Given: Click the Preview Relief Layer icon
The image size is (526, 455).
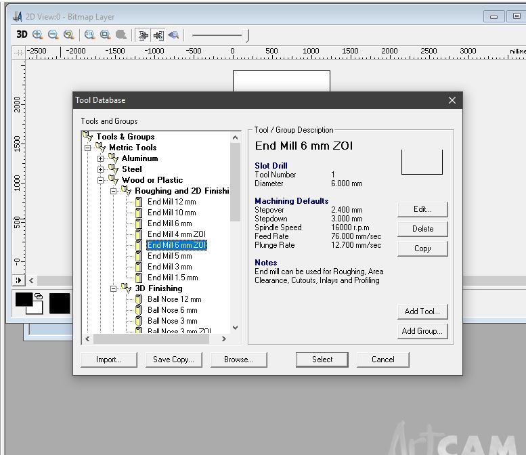Looking at the screenshot, I should (x=173, y=35).
